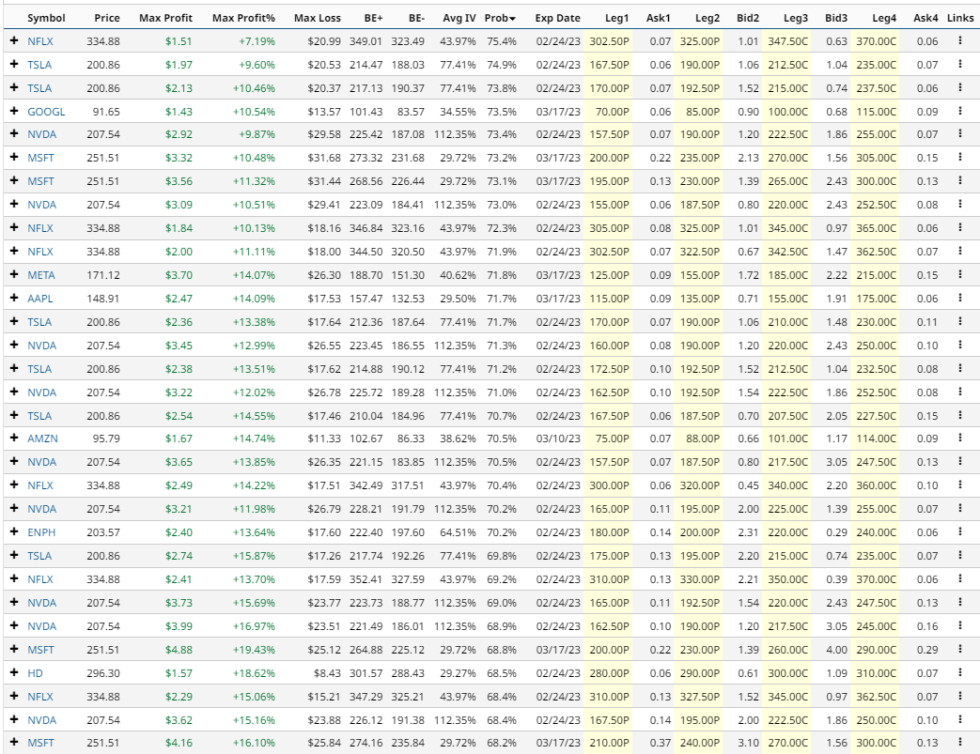Open the GOOGL symbol link
The image size is (980, 754).
(x=46, y=111)
